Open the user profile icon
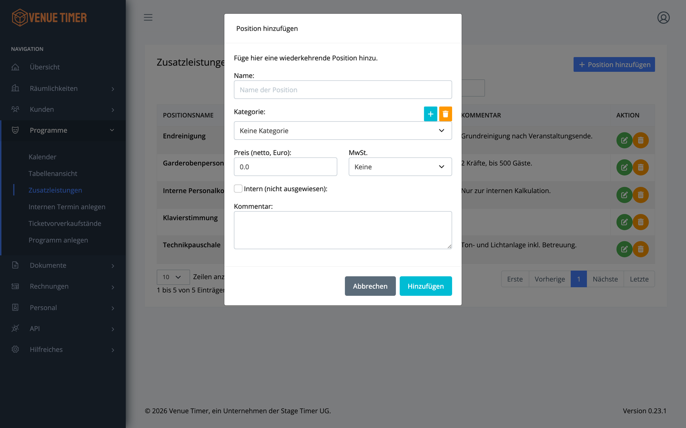The height and width of the screenshot is (428, 686). 663,18
